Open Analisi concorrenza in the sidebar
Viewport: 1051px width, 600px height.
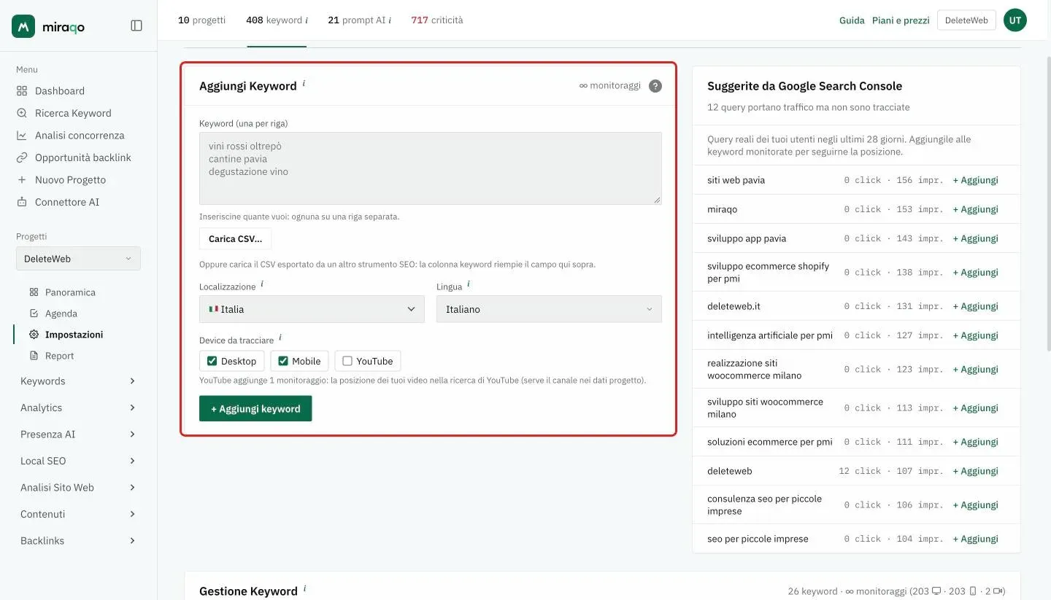point(70,135)
